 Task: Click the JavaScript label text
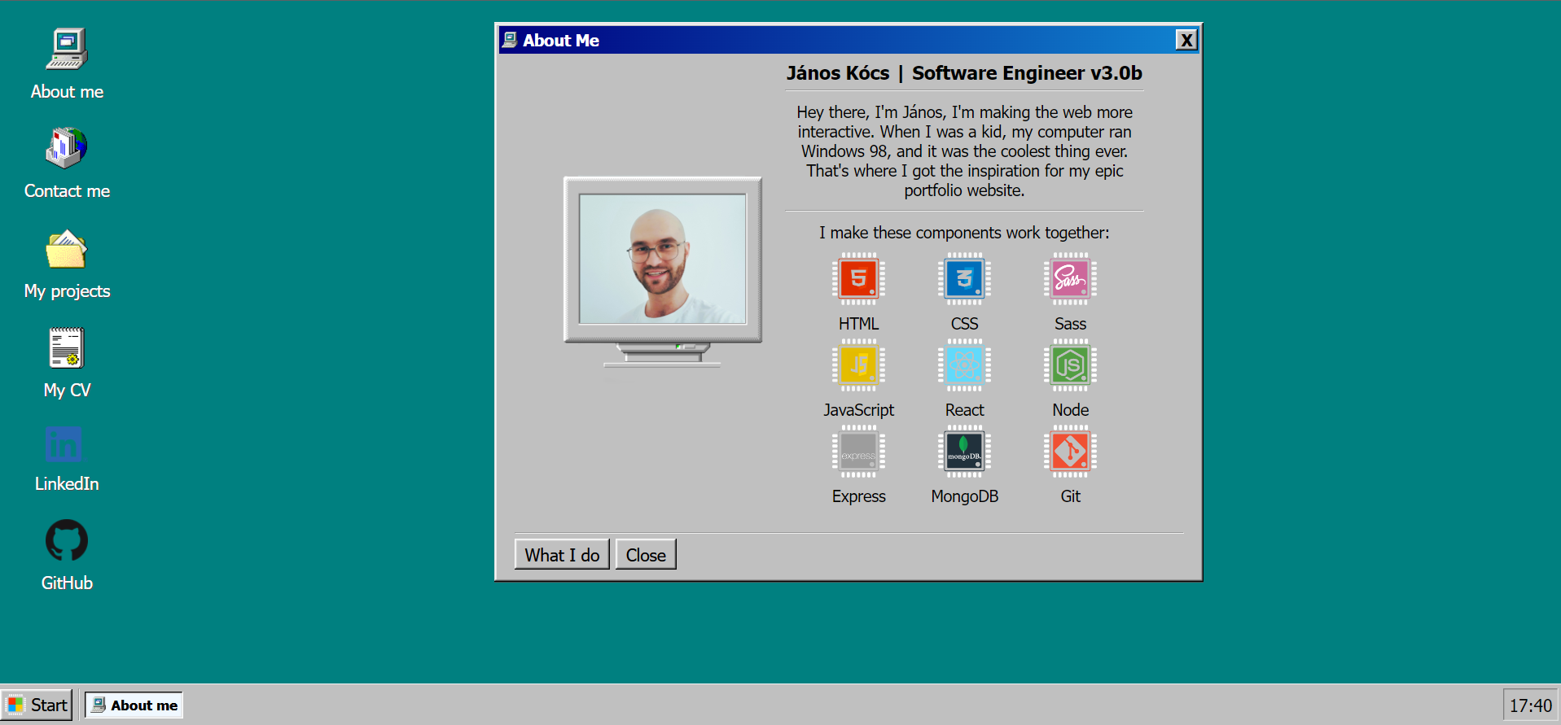858,410
